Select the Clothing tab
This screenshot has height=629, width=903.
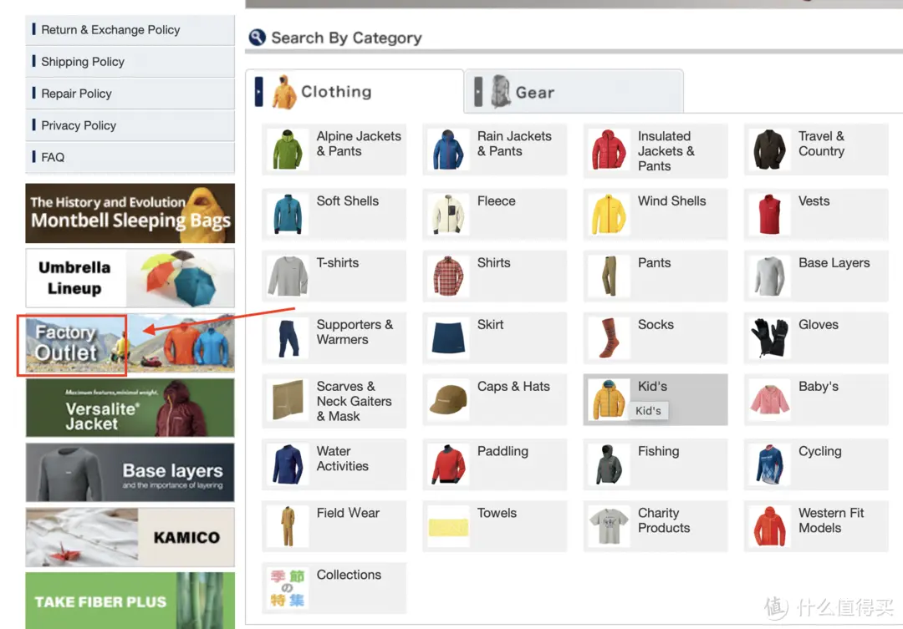(354, 91)
